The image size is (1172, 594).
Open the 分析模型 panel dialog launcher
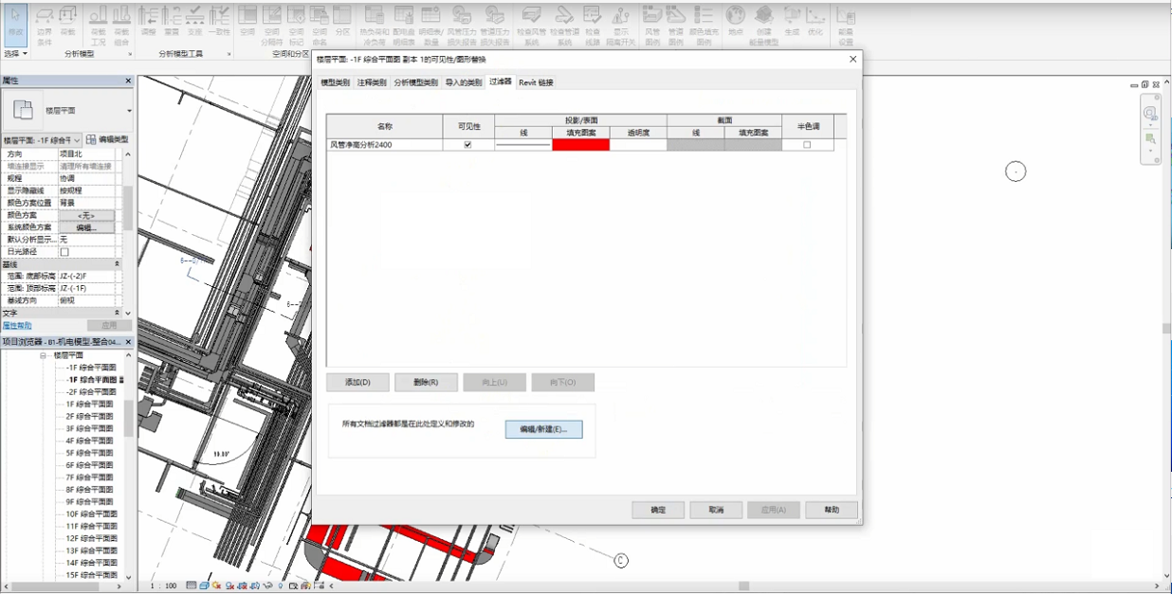131,54
